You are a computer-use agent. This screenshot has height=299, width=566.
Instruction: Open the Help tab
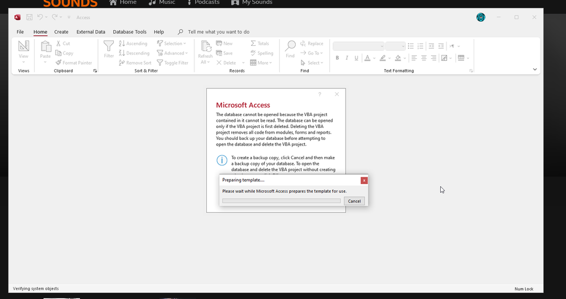159,32
